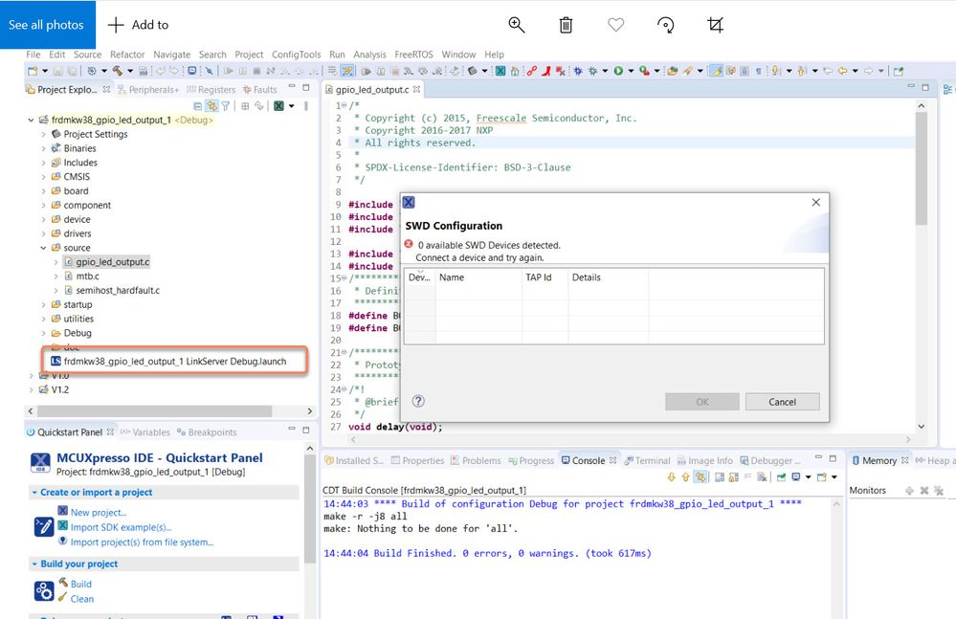The height and width of the screenshot is (619, 956).
Task: Click the add monitor plus icon in the Memory view
Action: 909,491
